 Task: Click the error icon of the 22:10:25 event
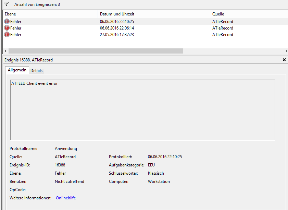pos(7,22)
